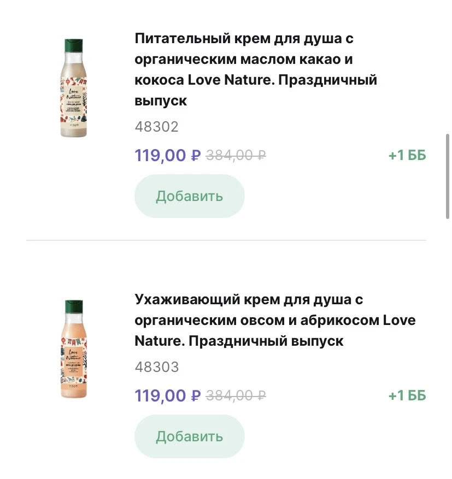The image size is (452, 479).
Task: Select product code 48302
Action: (x=156, y=127)
